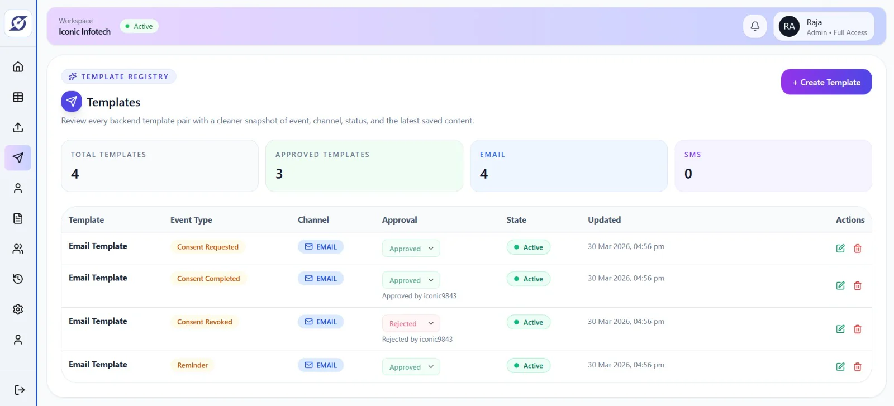Edit the Reminder template
The height and width of the screenshot is (406, 894).
pyautogui.click(x=840, y=367)
